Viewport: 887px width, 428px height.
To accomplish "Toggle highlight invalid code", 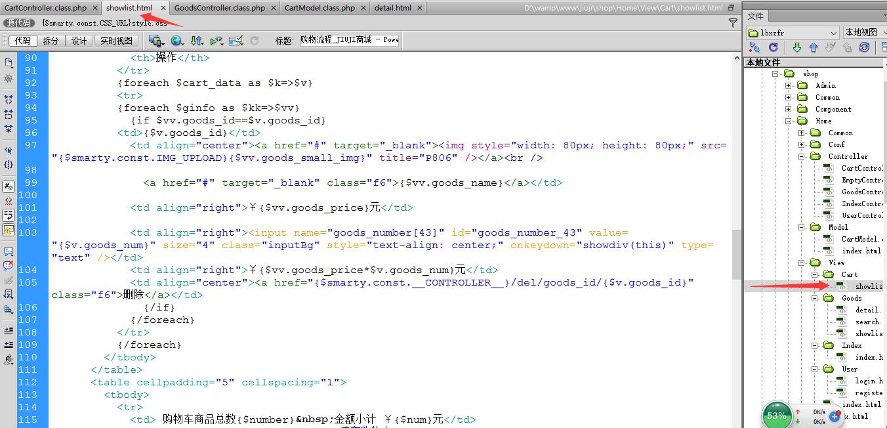I will pos(9,200).
